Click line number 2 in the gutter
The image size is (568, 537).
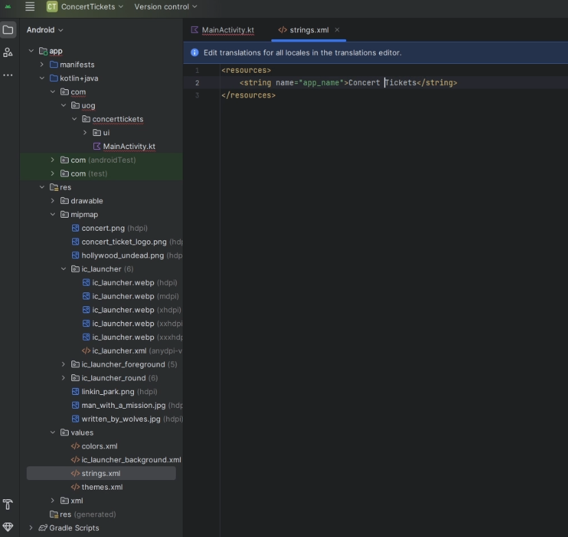[x=197, y=83]
